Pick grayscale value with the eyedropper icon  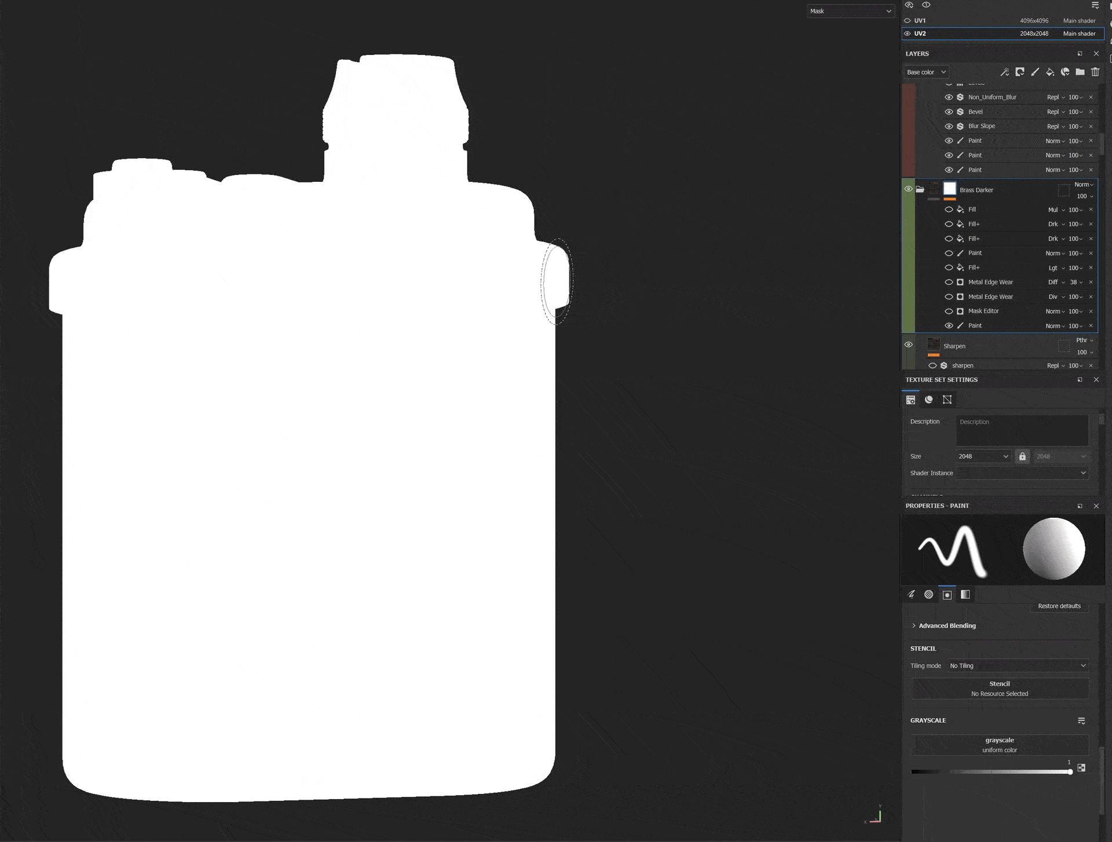point(1081,768)
